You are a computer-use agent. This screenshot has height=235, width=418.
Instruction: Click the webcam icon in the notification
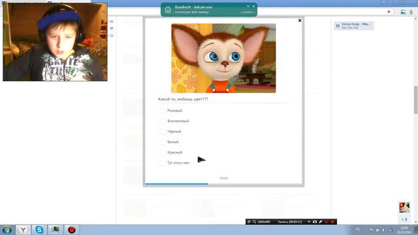168,10
